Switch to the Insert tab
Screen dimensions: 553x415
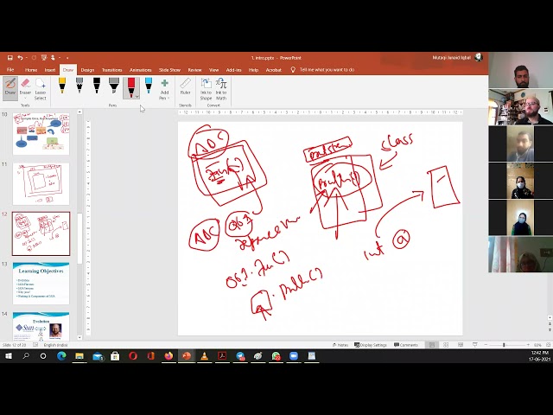[50, 70]
